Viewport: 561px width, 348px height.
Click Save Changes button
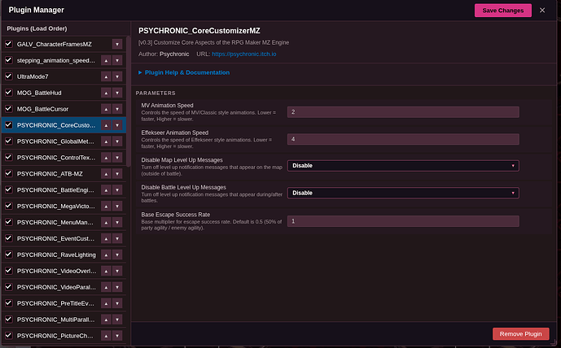503,11
